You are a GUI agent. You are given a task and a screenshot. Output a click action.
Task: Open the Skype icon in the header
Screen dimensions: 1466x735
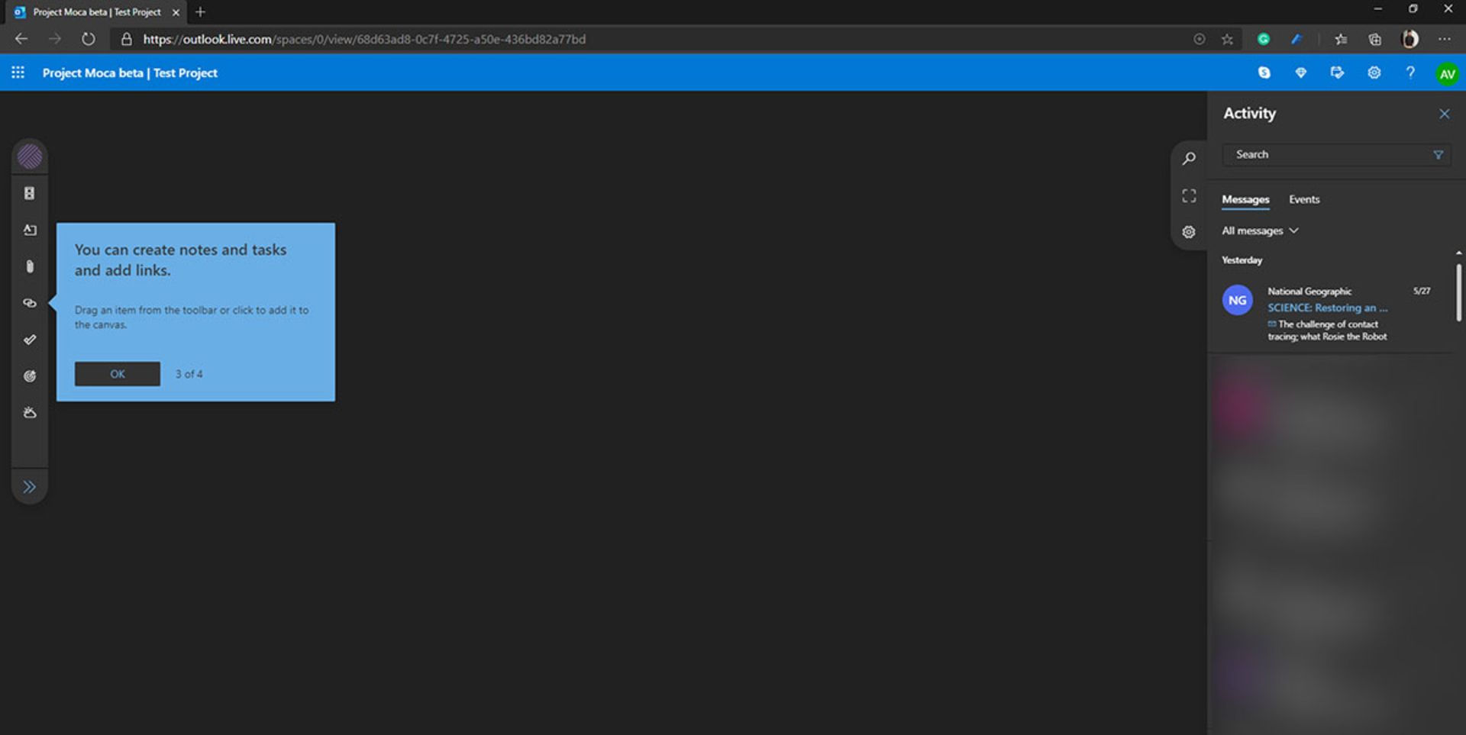point(1264,73)
